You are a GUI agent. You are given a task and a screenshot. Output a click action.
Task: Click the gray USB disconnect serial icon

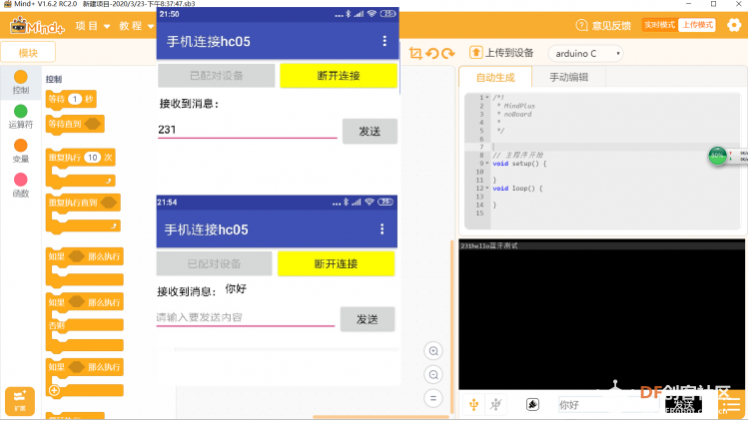(x=496, y=404)
